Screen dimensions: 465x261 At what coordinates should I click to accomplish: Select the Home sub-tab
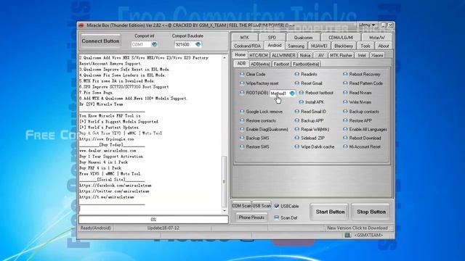240,55
